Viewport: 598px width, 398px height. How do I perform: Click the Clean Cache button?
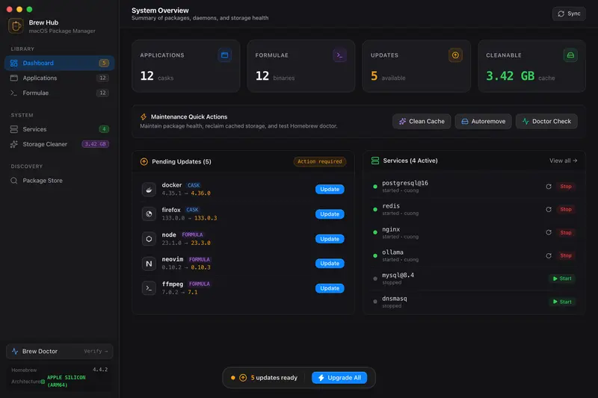pyautogui.click(x=422, y=122)
